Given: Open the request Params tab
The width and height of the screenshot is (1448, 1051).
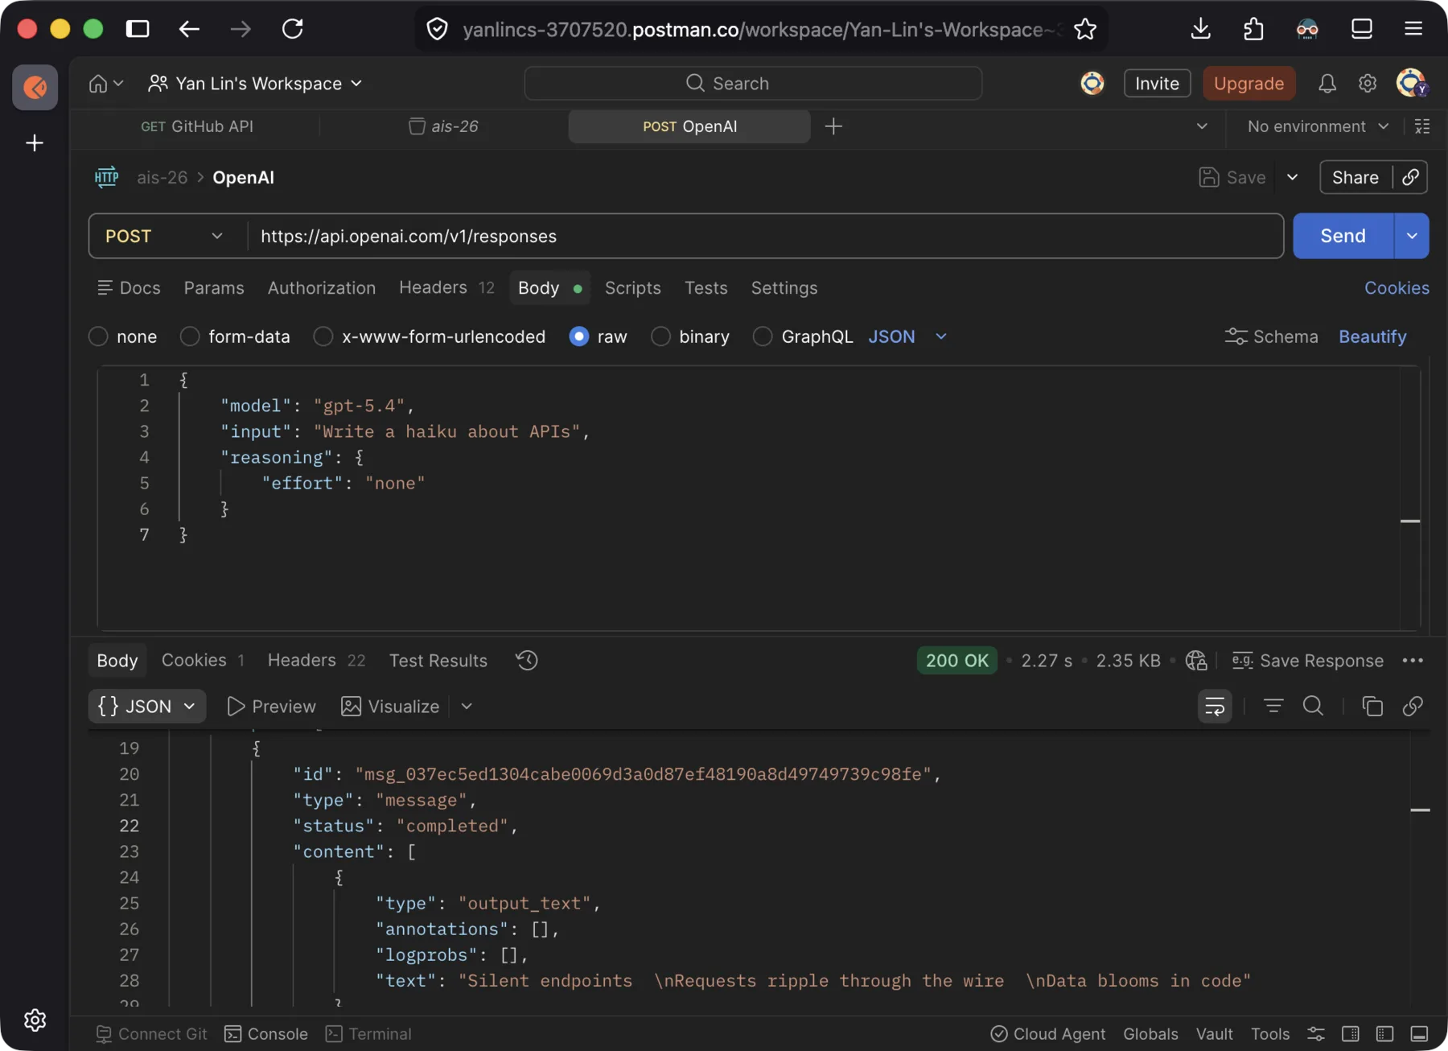Looking at the screenshot, I should [214, 288].
